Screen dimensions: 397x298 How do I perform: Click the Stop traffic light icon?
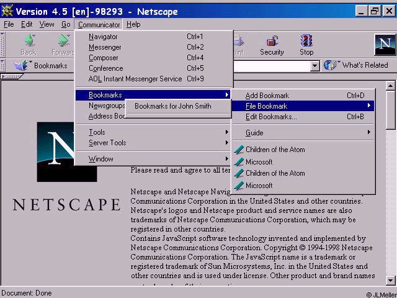click(306, 40)
